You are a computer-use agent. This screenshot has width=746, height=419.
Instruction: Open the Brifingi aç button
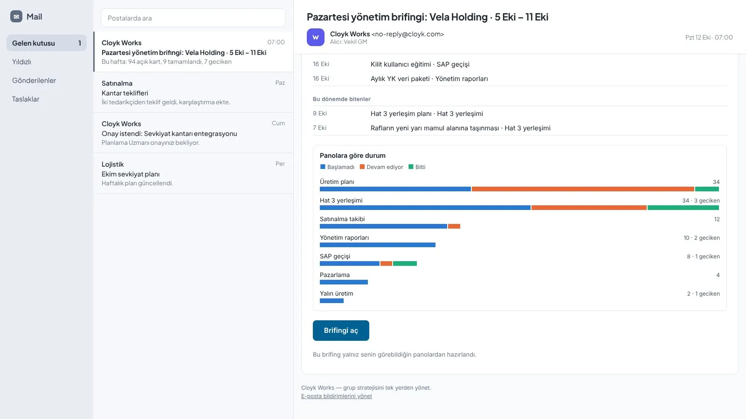(341, 331)
